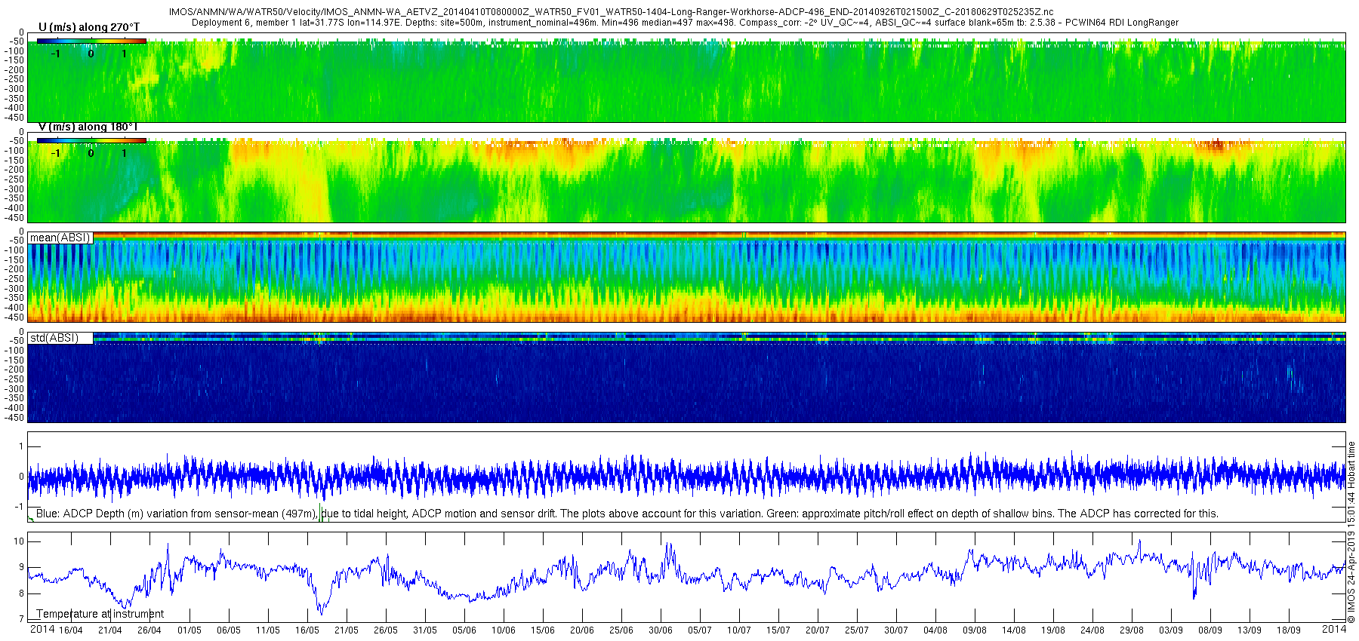Click the '25/06' date tick label
1359x641 pixels.
coord(621,630)
